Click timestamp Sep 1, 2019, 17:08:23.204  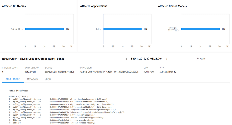(147, 59)
